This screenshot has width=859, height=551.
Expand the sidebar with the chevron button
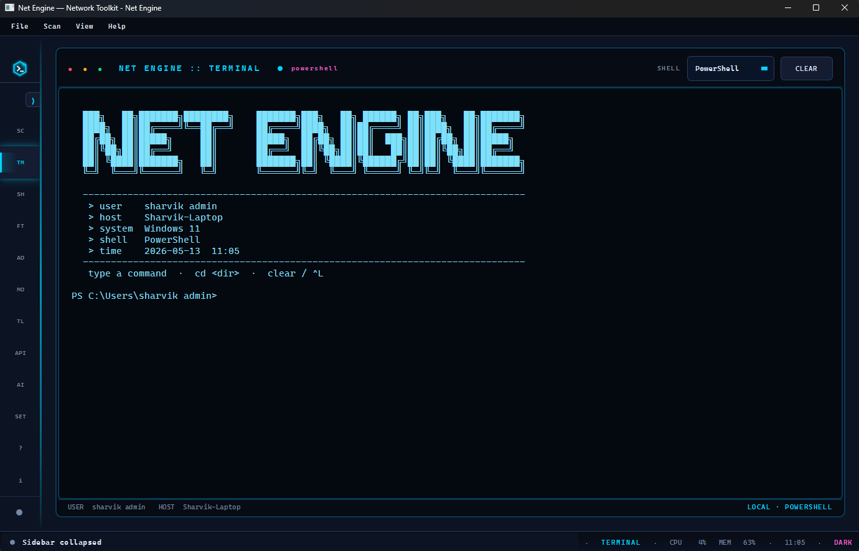pos(32,100)
